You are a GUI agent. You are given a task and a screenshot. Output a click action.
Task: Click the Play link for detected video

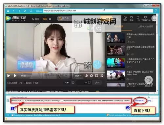[149, 100]
